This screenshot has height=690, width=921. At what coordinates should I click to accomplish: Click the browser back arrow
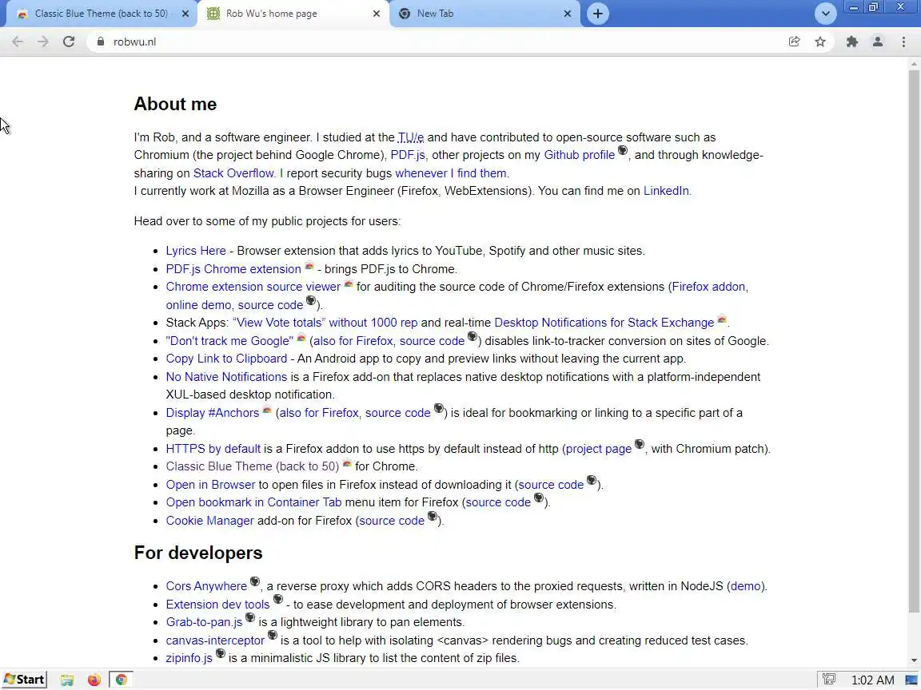(x=18, y=42)
